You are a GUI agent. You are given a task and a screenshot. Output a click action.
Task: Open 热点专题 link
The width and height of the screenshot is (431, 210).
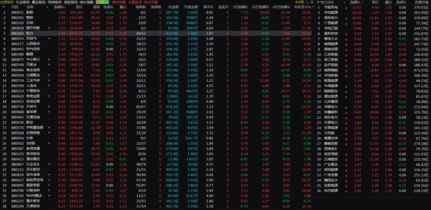151,2
